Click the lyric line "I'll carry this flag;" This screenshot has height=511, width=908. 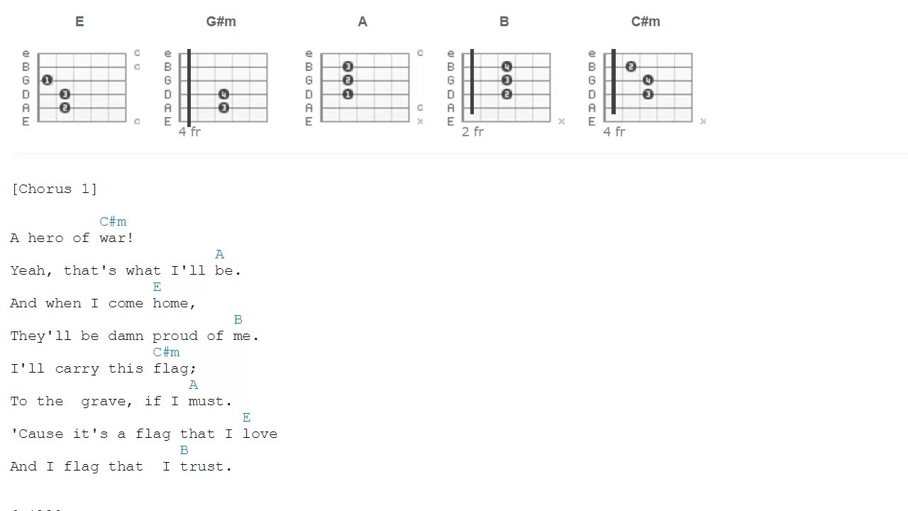[103, 368]
